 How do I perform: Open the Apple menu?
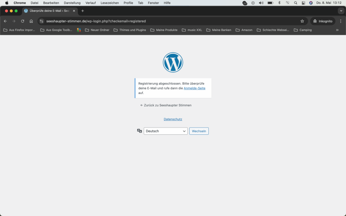(7, 3)
